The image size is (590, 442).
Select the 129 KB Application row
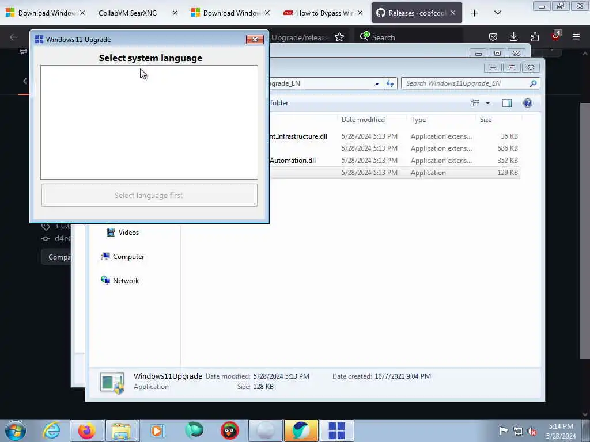(x=394, y=173)
